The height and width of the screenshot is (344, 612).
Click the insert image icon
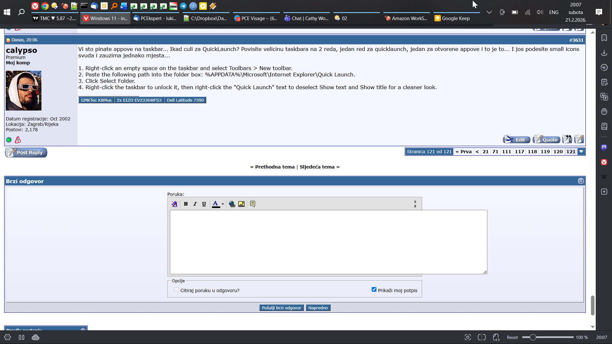[241, 204]
